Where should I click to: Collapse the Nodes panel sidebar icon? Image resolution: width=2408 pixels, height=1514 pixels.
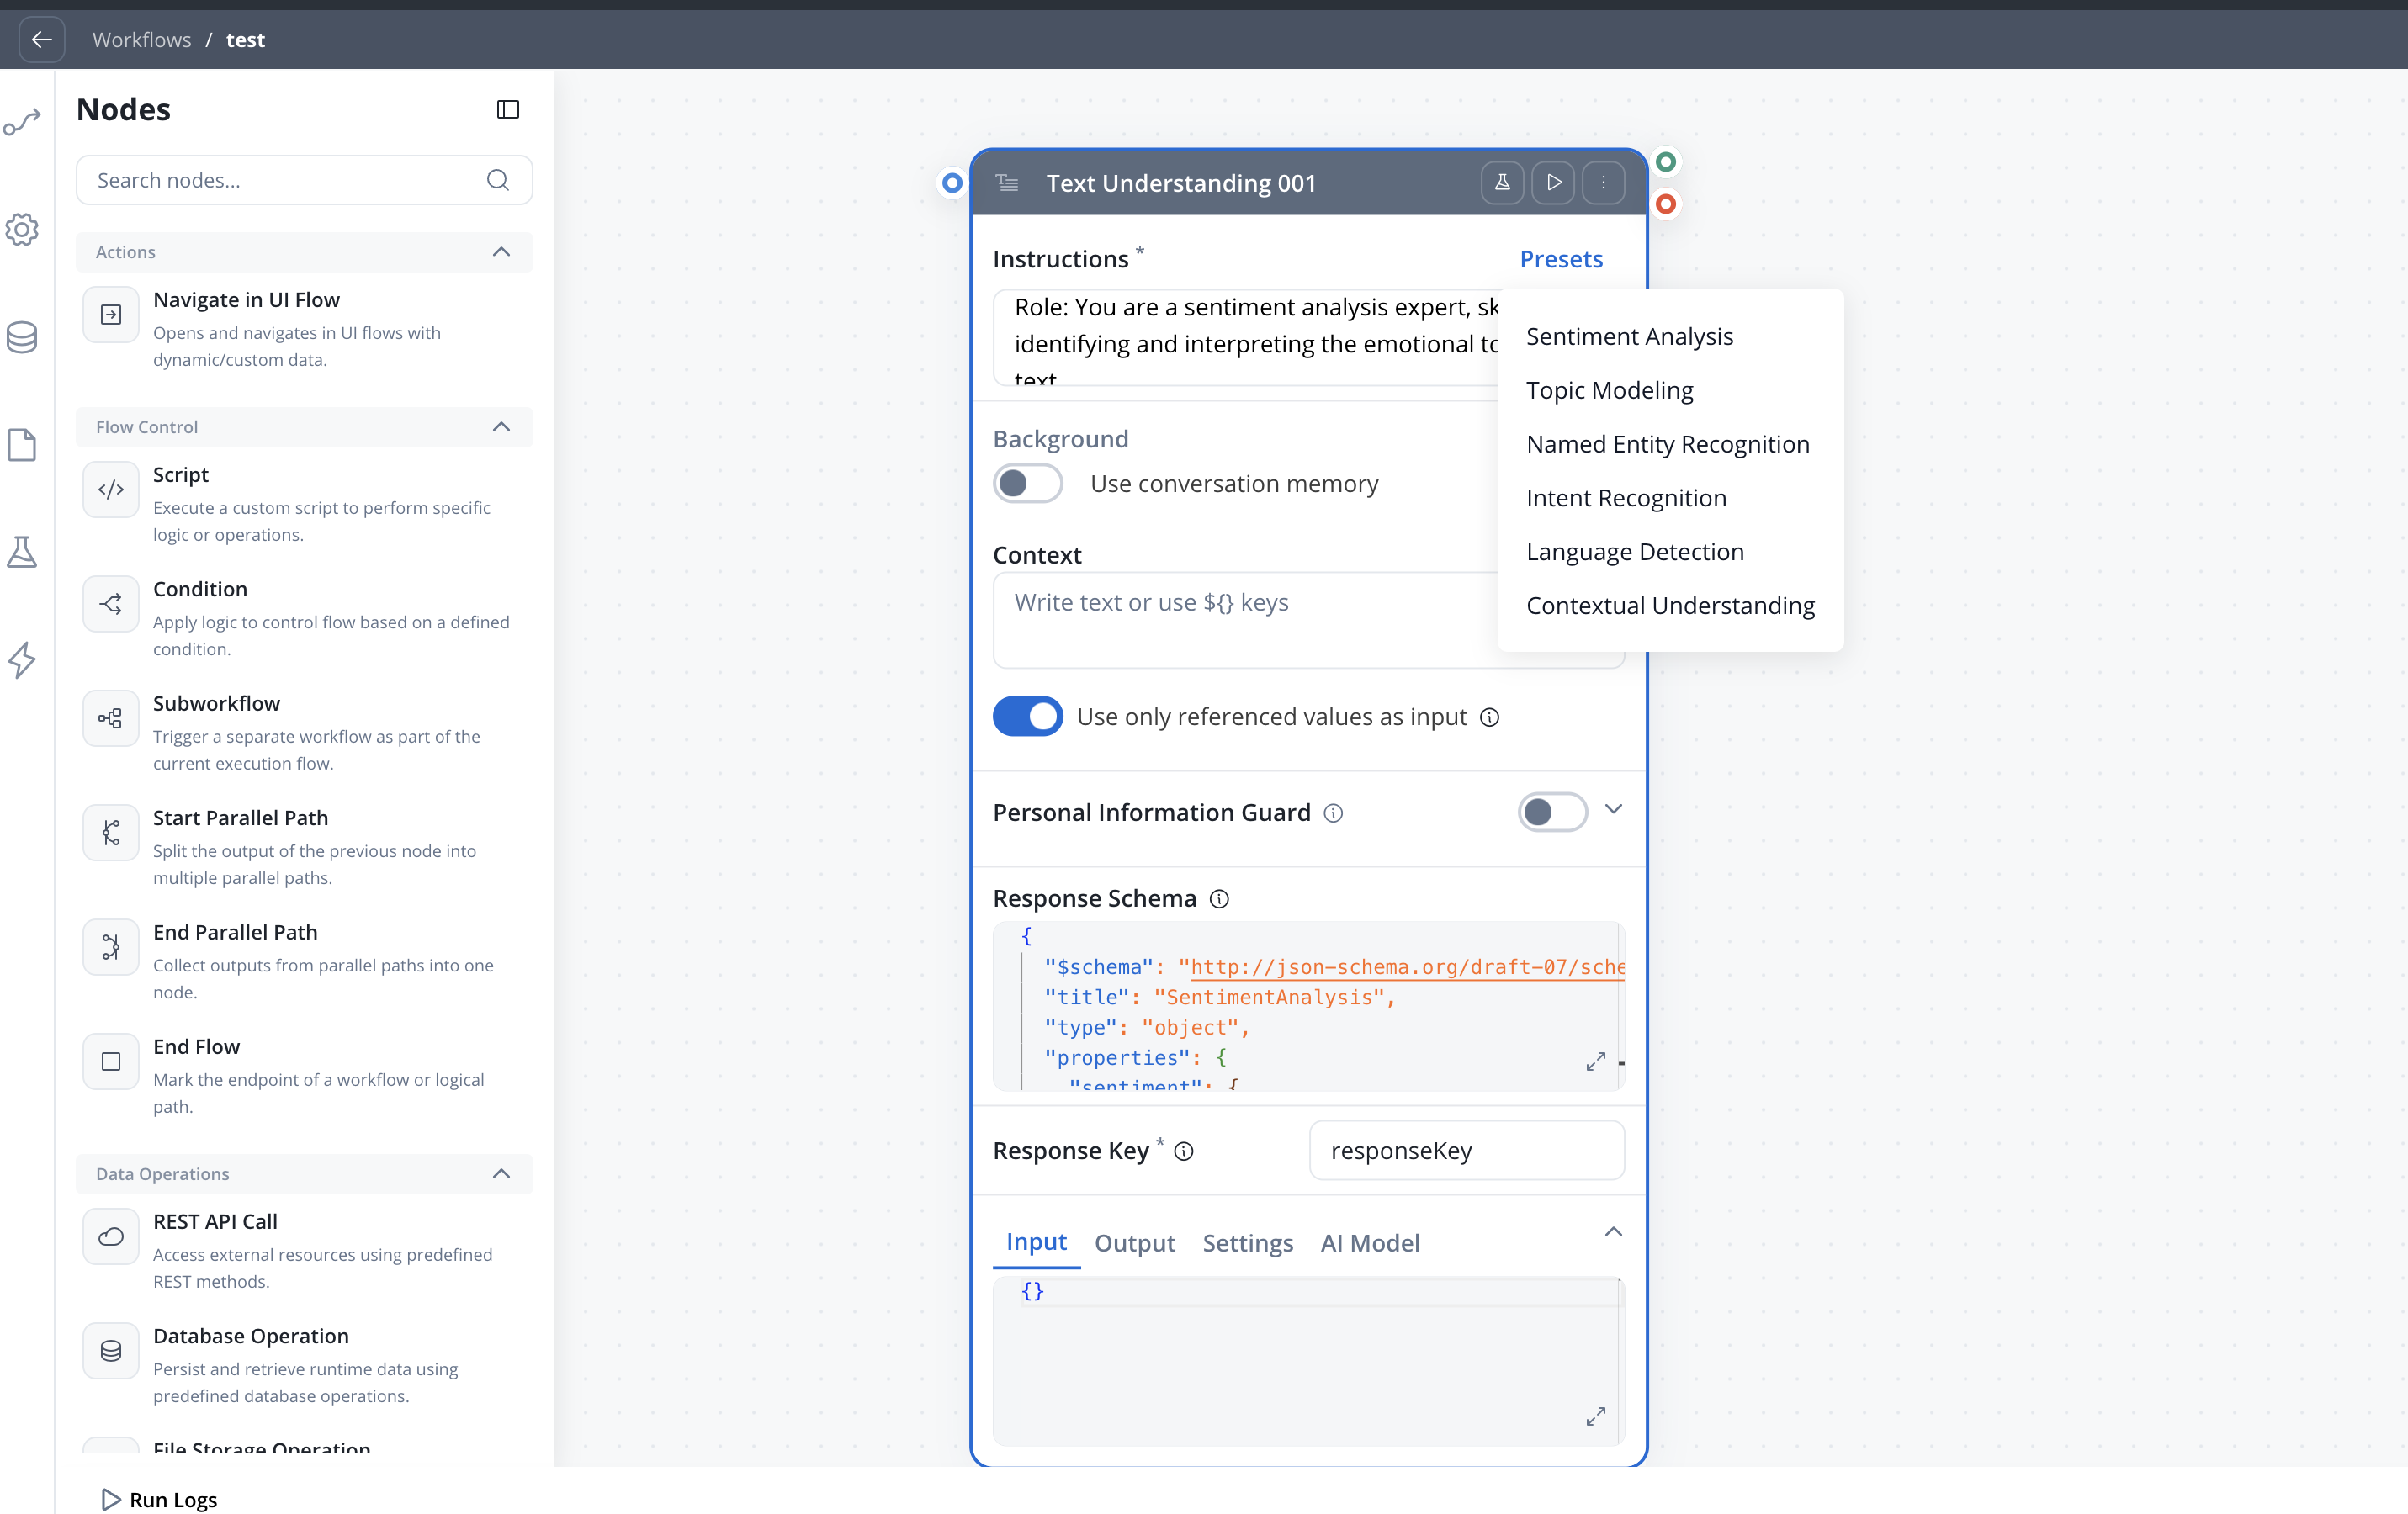click(508, 109)
